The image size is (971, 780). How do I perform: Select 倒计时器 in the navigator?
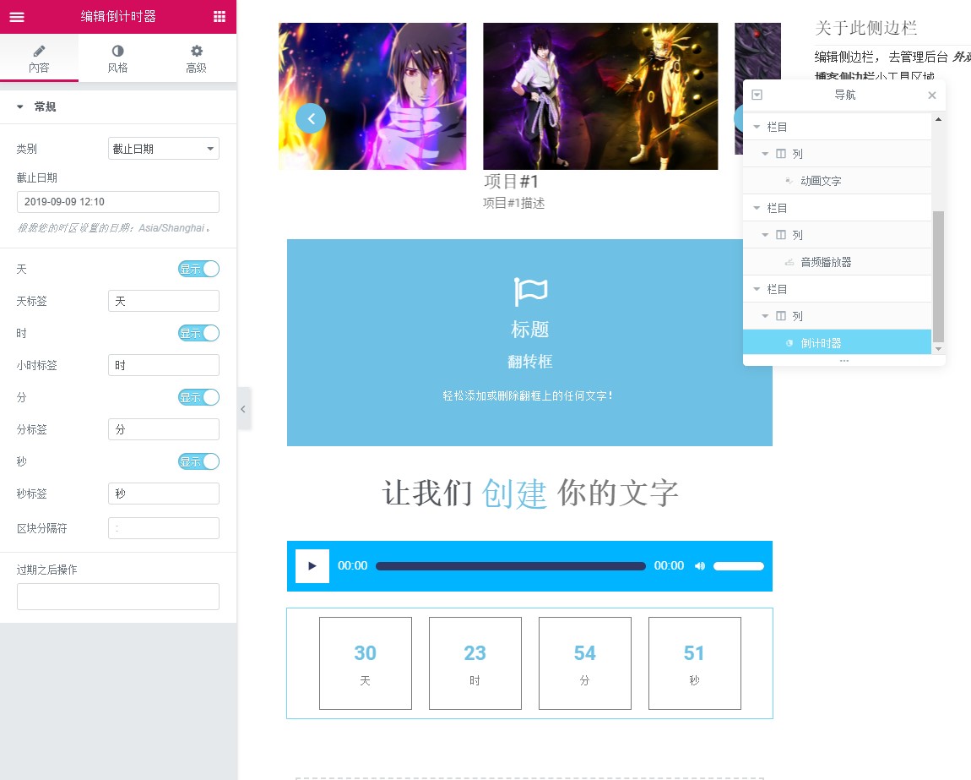[x=838, y=343]
